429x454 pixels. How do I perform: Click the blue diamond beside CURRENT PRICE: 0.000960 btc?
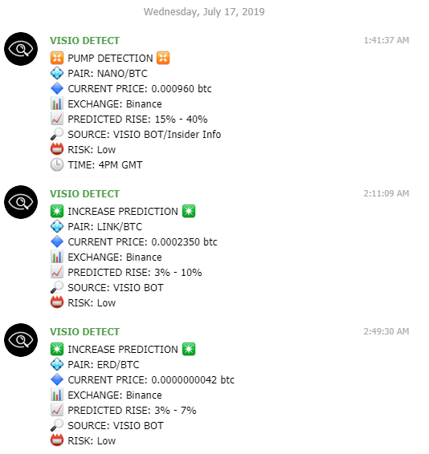pyautogui.click(x=57, y=88)
